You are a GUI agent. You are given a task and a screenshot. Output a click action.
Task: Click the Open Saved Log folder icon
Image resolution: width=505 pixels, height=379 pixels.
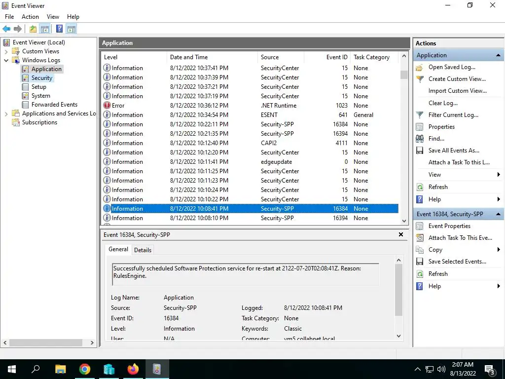click(x=419, y=67)
